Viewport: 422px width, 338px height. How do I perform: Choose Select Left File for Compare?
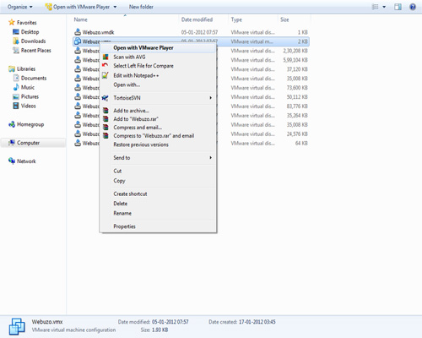143,66
